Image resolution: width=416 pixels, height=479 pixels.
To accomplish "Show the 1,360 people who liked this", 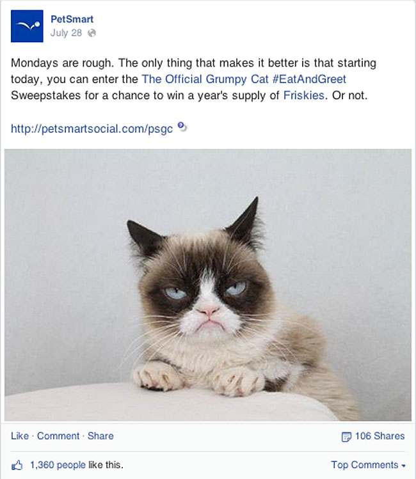I will click(x=58, y=465).
